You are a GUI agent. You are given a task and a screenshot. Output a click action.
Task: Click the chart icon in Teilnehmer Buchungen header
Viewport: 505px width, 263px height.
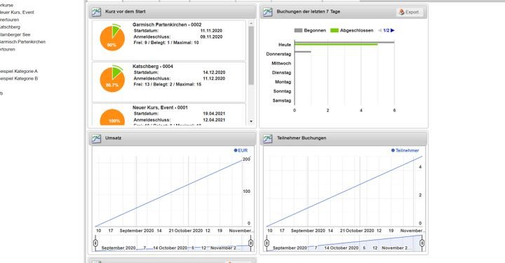pyautogui.click(x=268, y=138)
